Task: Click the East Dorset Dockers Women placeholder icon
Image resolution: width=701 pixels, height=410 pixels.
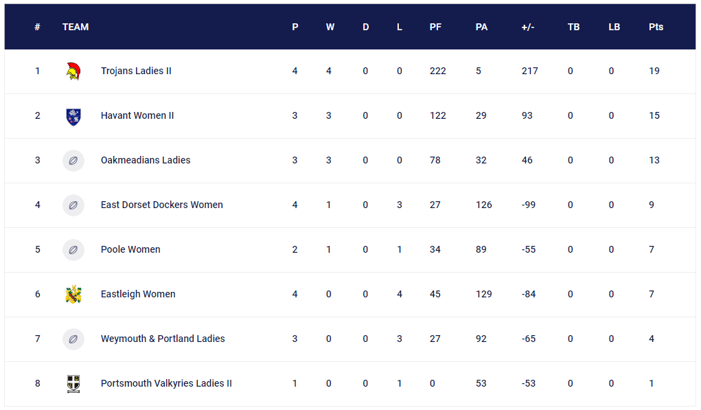Action: pos(73,205)
